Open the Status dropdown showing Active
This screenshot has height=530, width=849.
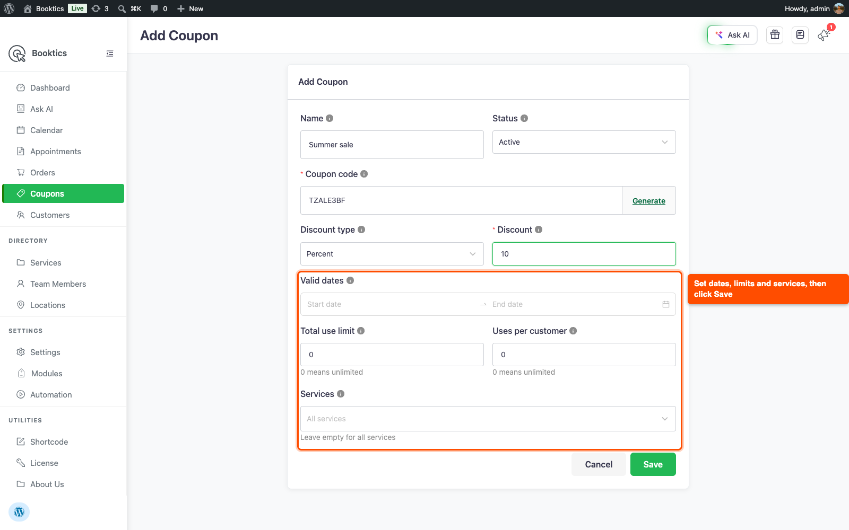[584, 142]
